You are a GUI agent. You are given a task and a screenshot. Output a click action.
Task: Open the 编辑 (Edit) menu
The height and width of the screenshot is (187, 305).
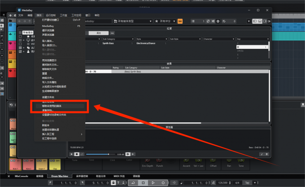30,15
